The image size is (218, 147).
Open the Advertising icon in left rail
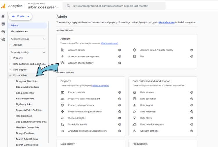3,39
